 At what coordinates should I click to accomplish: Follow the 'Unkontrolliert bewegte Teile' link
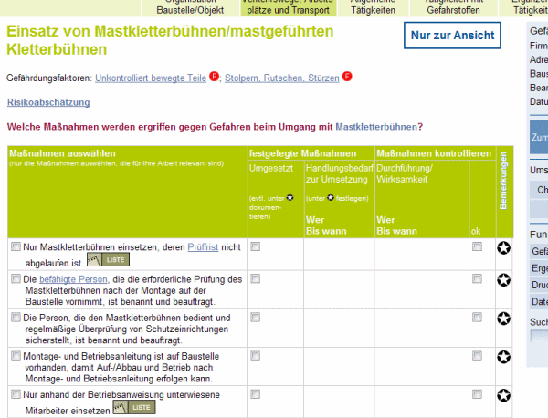pos(151,78)
